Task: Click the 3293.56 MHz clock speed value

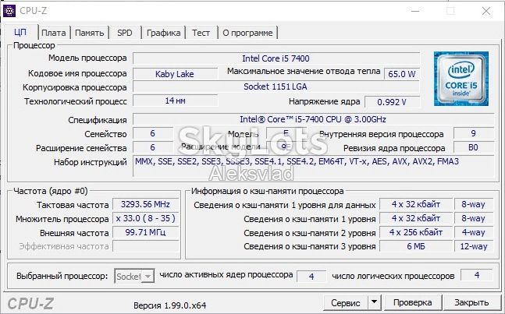Action: (145, 204)
